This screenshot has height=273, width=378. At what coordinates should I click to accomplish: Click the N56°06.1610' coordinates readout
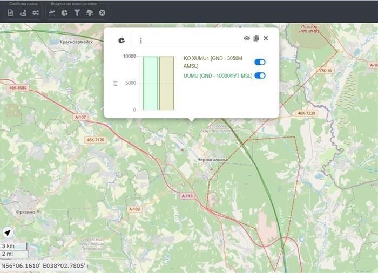pyautogui.click(x=43, y=266)
